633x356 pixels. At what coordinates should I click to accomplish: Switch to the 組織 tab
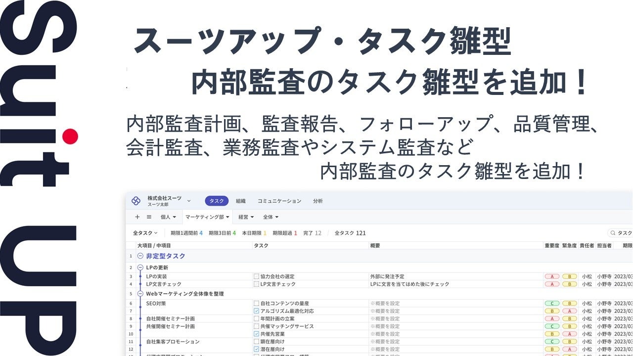241,201
